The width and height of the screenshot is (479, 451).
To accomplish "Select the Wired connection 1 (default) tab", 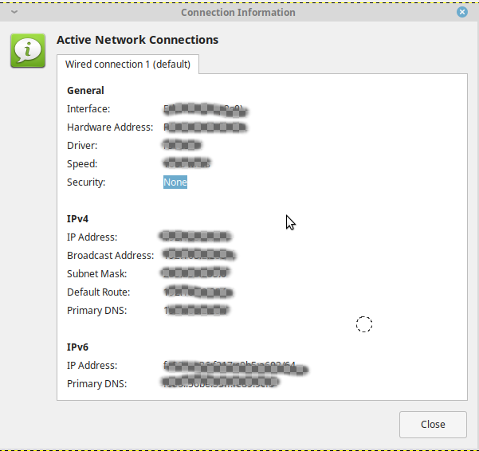I will (x=128, y=64).
